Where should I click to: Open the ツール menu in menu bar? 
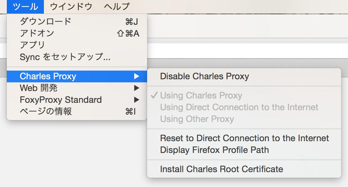click(25, 7)
